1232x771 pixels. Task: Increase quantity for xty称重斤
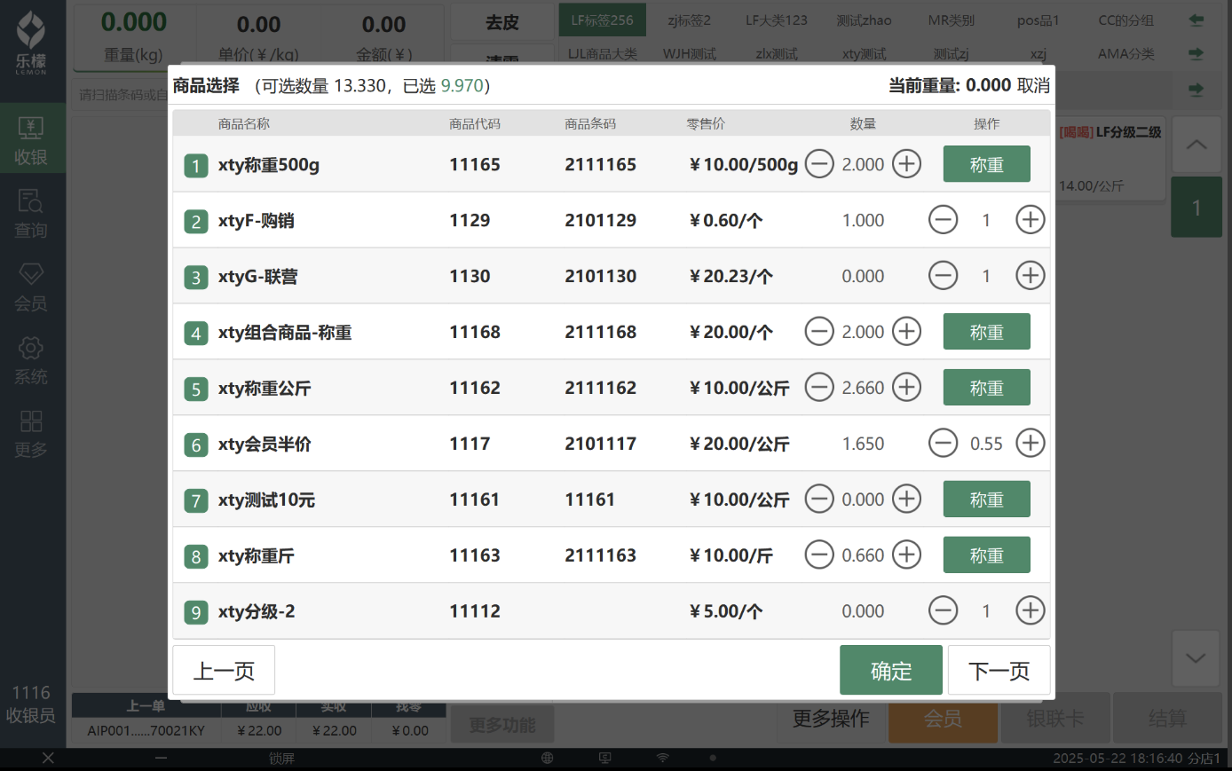click(x=906, y=555)
